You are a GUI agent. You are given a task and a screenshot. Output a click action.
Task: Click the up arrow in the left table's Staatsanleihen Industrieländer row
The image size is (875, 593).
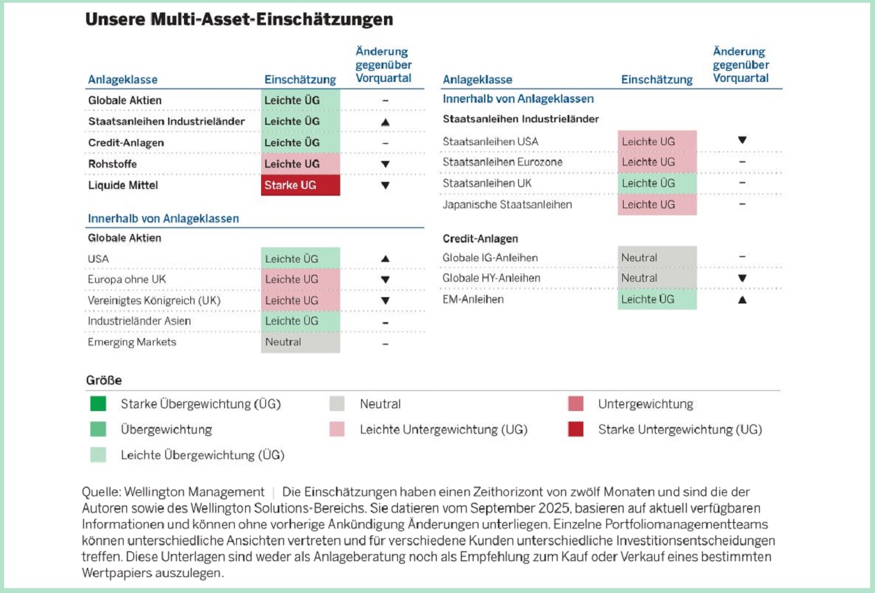point(385,122)
